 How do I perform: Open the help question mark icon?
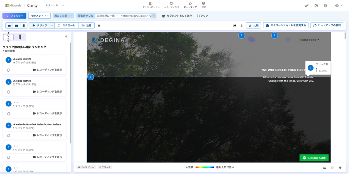[x=316, y=6]
